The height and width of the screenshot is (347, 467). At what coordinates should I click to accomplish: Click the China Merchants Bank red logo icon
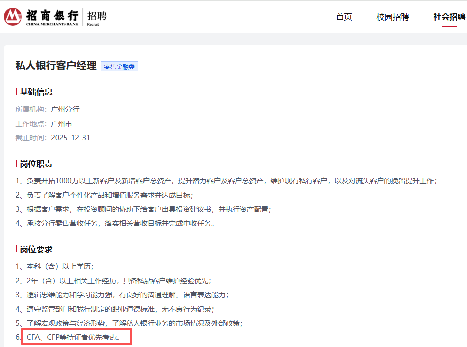coord(13,17)
